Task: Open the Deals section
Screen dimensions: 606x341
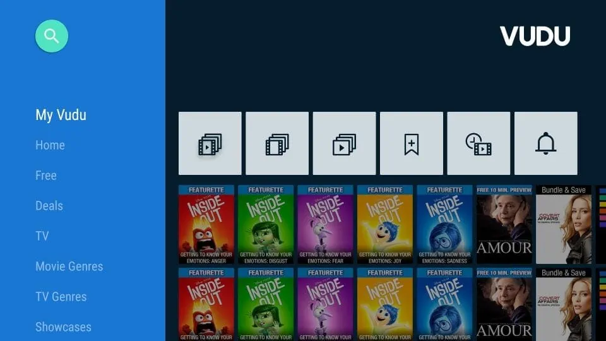Action: [x=49, y=206]
